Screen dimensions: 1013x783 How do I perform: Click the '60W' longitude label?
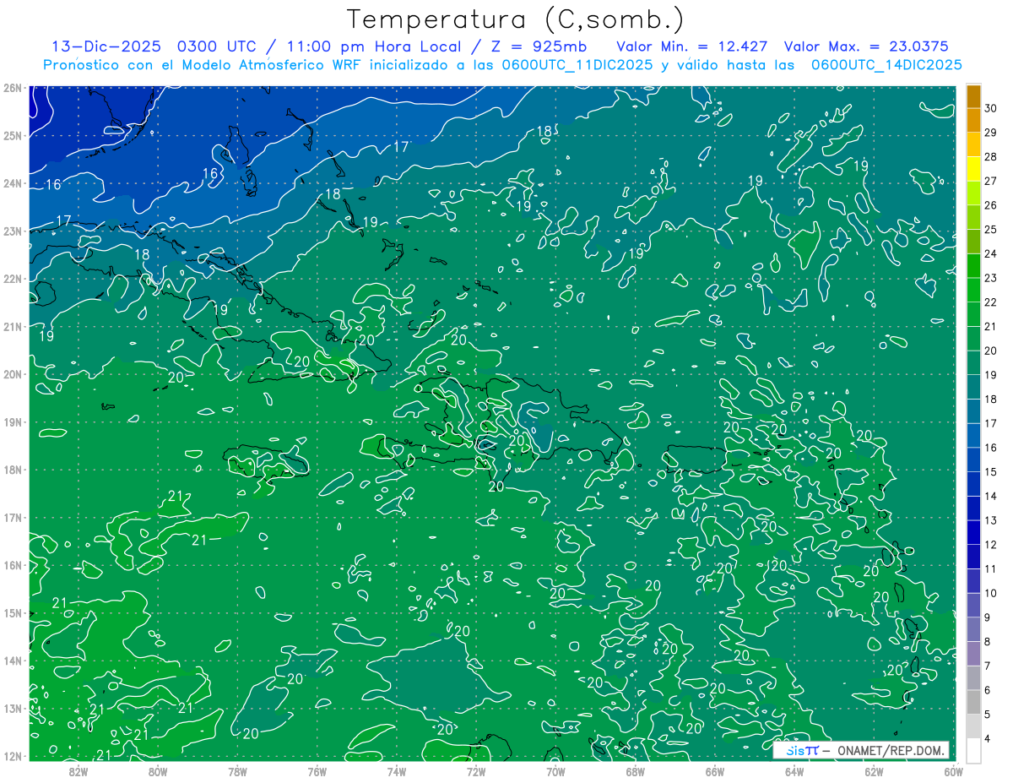point(954,772)
